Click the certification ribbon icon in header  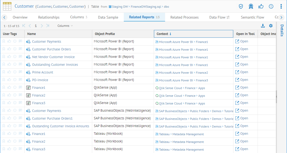251,6
